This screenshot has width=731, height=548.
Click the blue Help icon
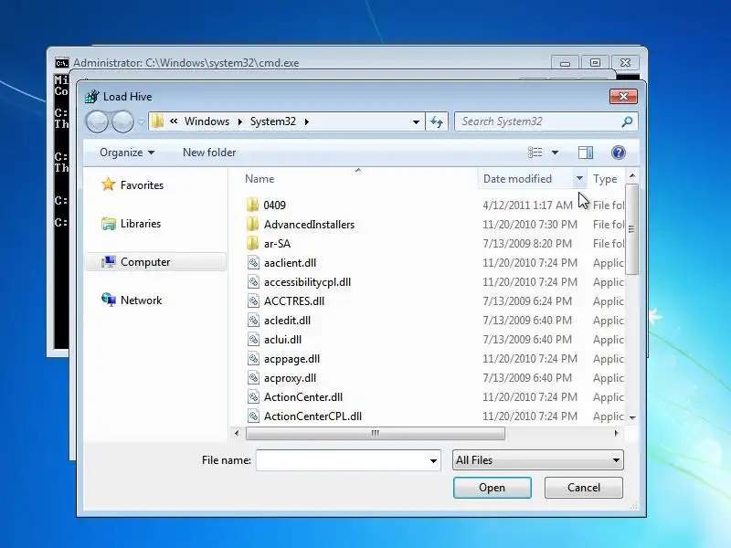click(x=619, y=153)
